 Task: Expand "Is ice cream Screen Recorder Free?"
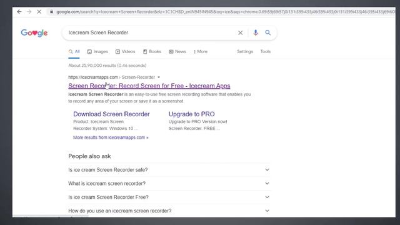click(169, 197)
